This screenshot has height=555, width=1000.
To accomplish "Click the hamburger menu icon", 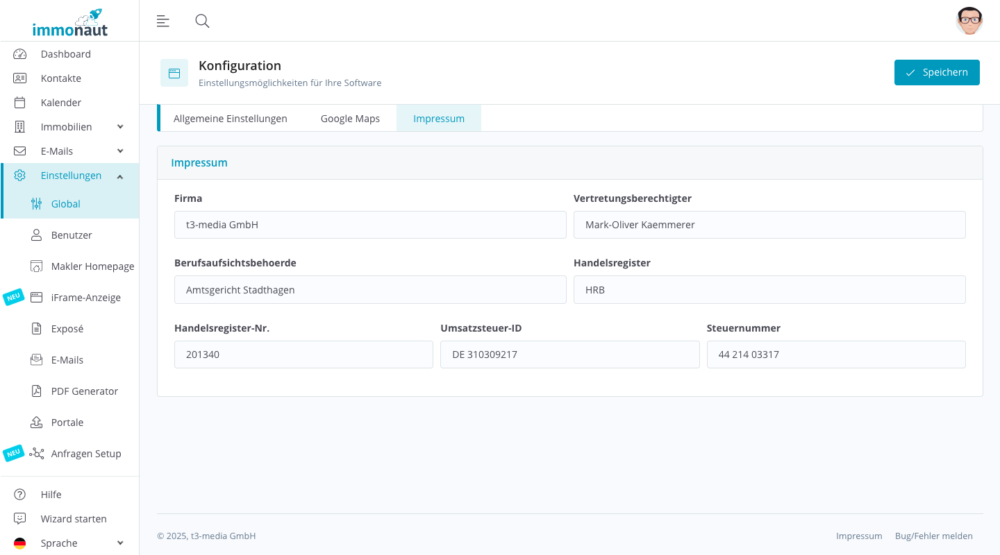I will click(x=162, y=21).
